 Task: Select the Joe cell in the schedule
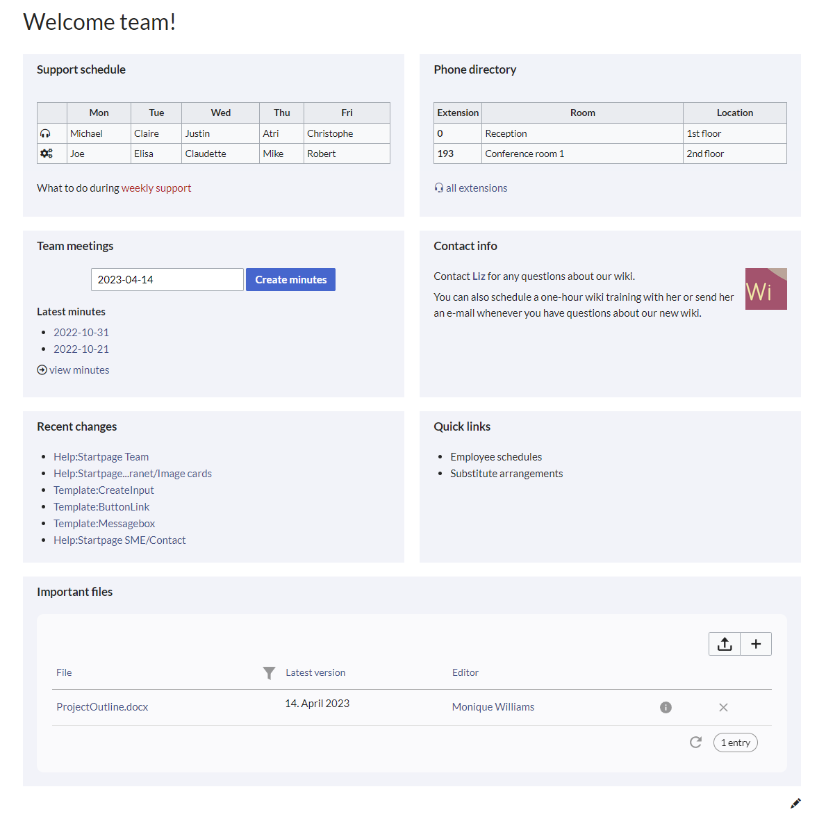pyautogui.click(x=99, y=154)
